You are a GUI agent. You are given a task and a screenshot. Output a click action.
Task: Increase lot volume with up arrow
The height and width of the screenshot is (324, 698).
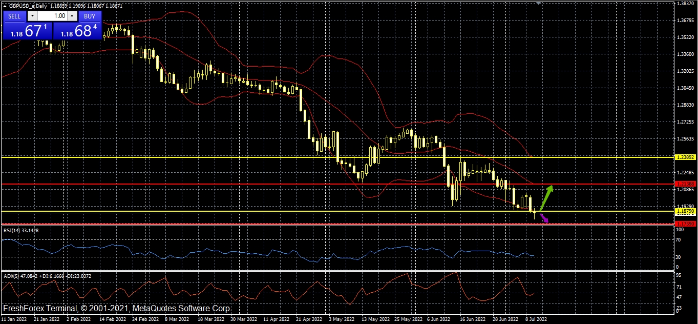coord(71,16)
